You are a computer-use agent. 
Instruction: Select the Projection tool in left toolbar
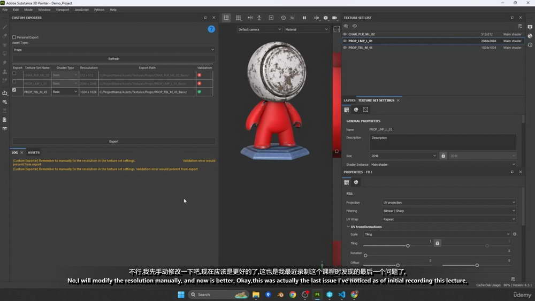5,45
